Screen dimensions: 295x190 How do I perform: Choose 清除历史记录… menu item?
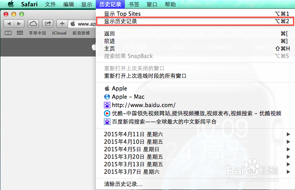click(195, 184)
